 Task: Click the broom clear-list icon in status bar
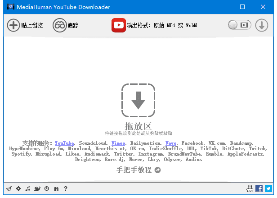[9, 189]
